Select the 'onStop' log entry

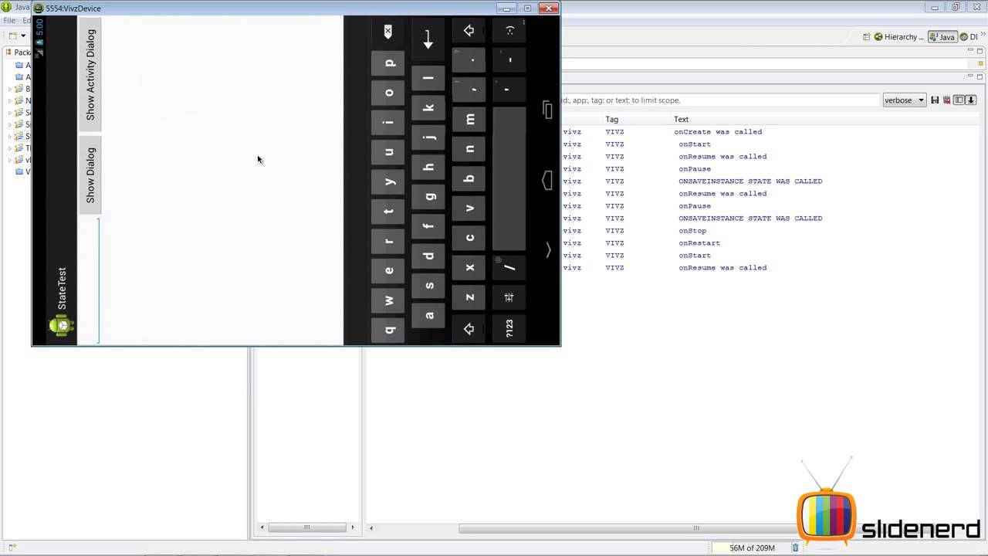tap(692, 230)
